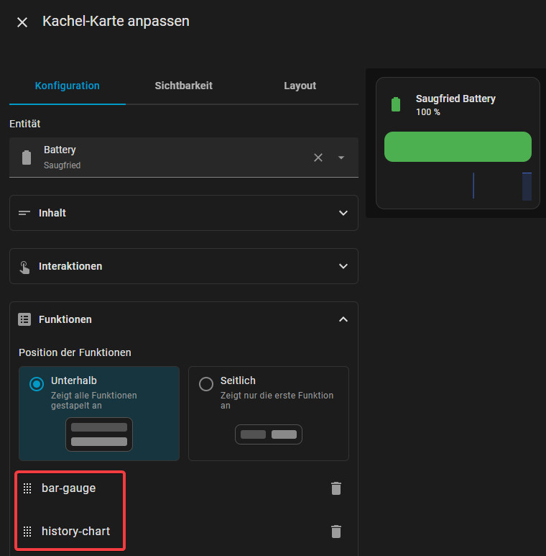Expand the Interaktionen section
Viewport: 546px width, 556px height.
(x=184, y=266)
